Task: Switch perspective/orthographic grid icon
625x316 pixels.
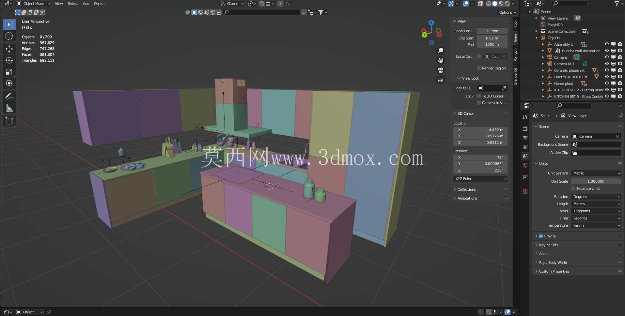Action: 441,80
